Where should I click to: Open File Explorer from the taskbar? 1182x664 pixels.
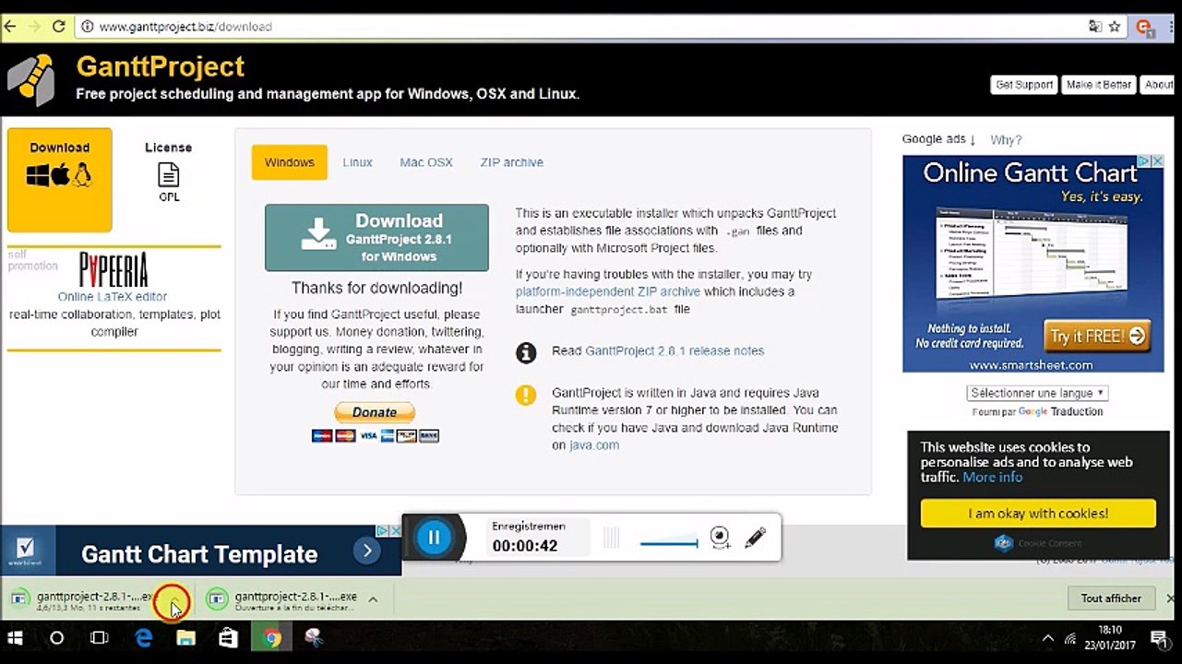coord(186,638)
